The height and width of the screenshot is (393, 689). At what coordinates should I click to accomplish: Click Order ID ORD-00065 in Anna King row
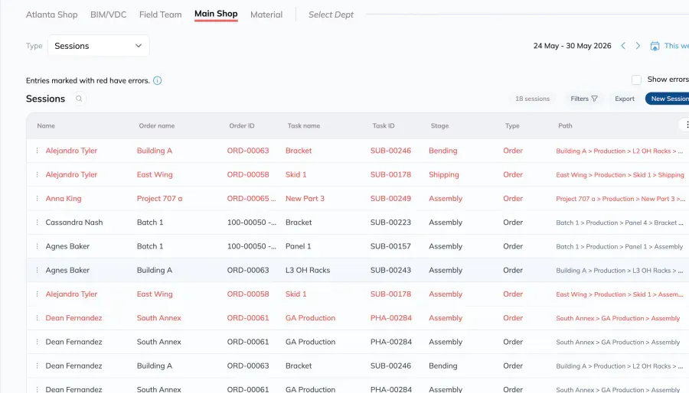251,198
